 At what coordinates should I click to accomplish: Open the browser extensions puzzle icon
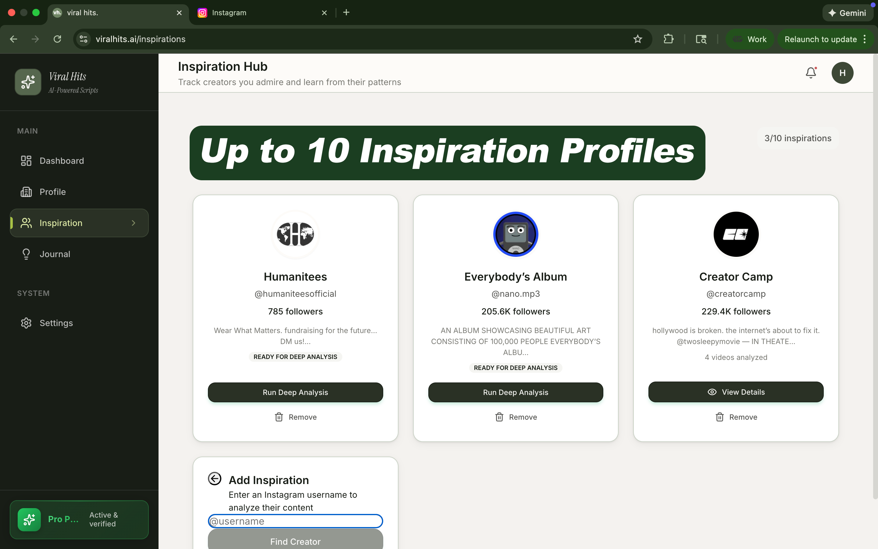tap(668, 39)
